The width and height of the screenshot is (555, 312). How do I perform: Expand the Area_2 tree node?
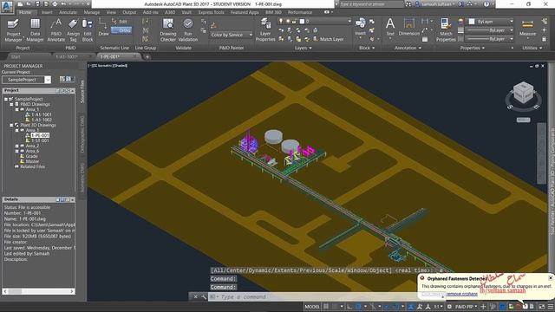[16, 146]
